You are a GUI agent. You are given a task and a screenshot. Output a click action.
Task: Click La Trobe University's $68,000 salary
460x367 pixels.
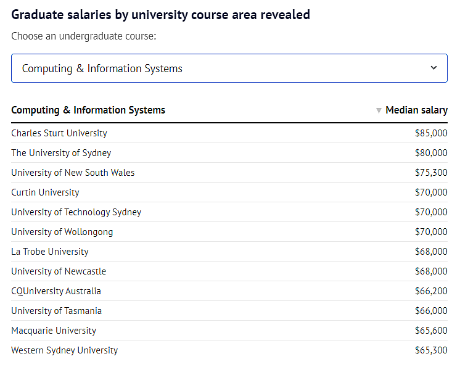point(431,252)
